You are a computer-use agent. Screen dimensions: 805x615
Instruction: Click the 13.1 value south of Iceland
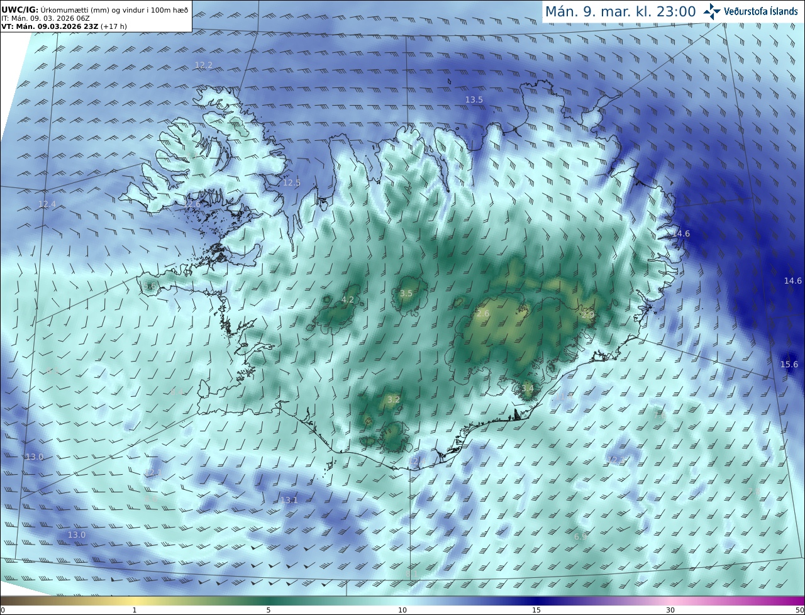(289, 500)
